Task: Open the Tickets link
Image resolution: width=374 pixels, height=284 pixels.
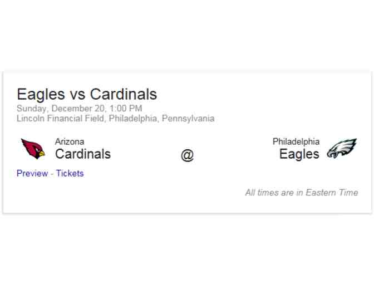Action: click(70, 173)
